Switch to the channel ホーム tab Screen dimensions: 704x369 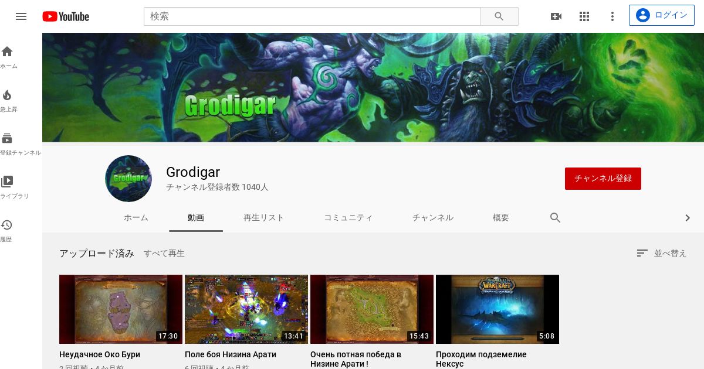(136, 218)
